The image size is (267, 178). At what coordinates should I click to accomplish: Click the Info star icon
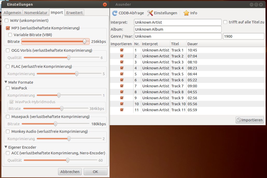[x=186, y=13]
